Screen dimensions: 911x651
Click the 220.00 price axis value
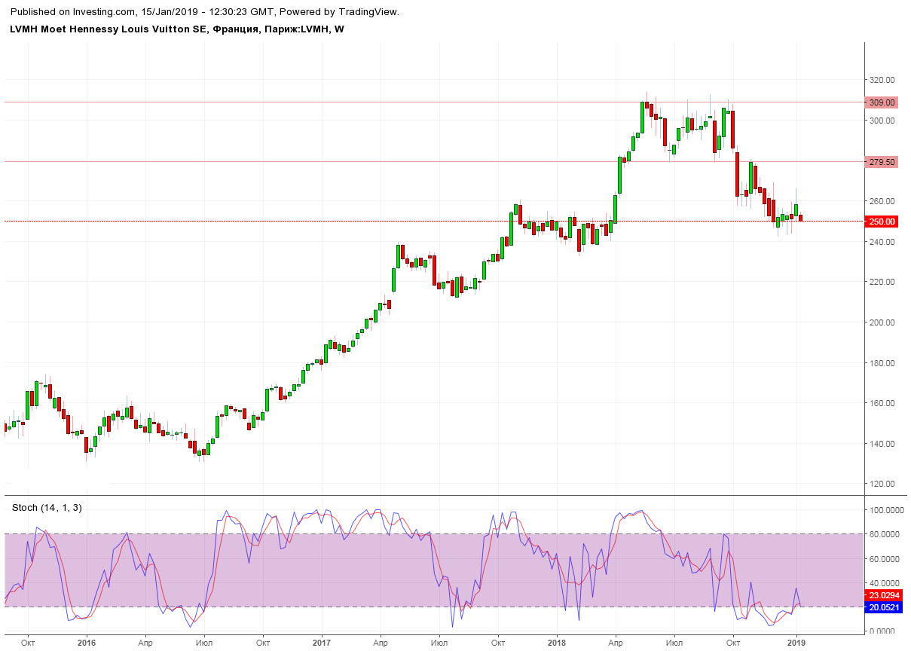pyautogui.click(x=882, y=282)
